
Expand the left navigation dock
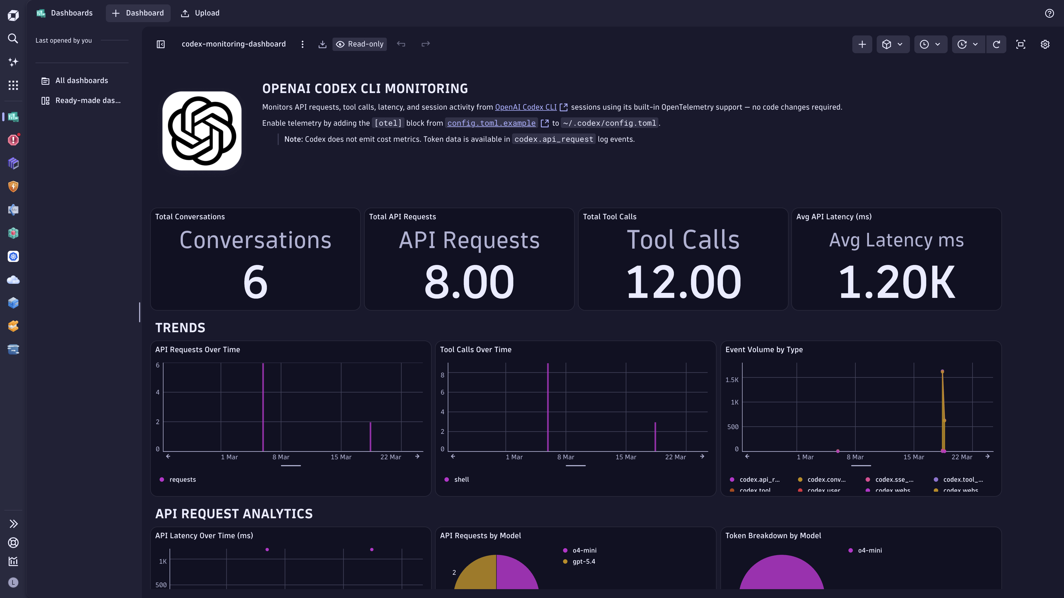(x=13, y=524)
